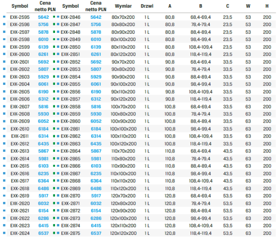The height and width of the screenshot is (239, 279).
Task: Click the Wymiar column header
Action: click(123, 6)
